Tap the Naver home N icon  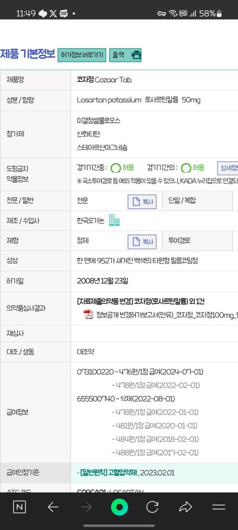pos(19,507)
